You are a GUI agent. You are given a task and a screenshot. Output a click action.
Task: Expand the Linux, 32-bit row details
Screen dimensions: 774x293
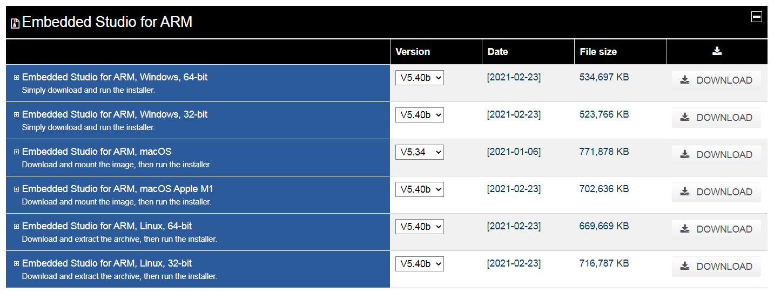(16, 263)
